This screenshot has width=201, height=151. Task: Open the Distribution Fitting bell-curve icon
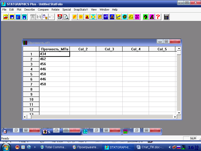click(x=112, y=17)
